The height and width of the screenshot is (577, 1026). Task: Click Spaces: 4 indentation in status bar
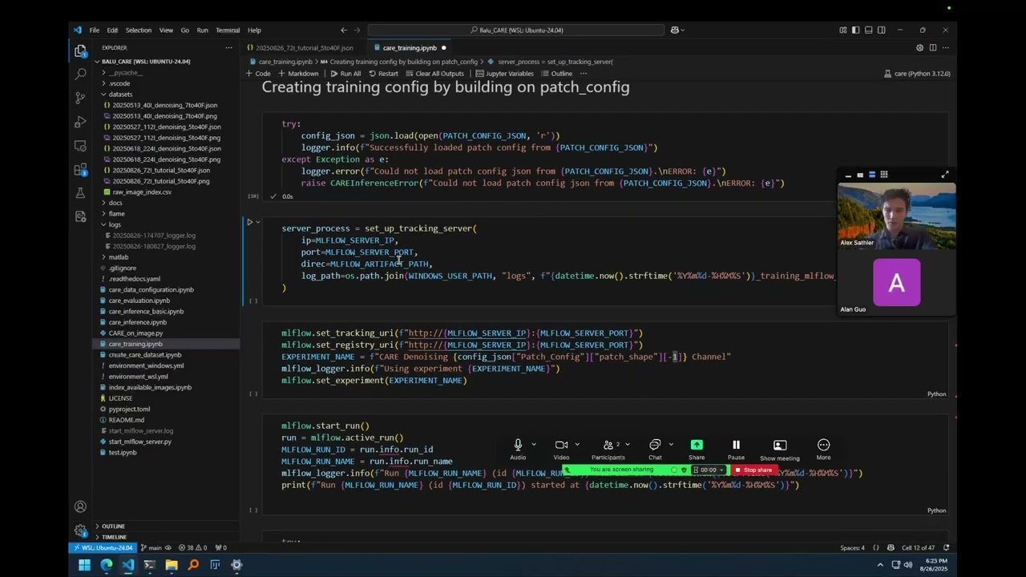coord(852,548)
